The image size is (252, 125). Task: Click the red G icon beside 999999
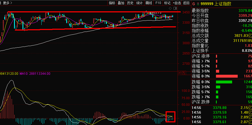click(194, 4)
